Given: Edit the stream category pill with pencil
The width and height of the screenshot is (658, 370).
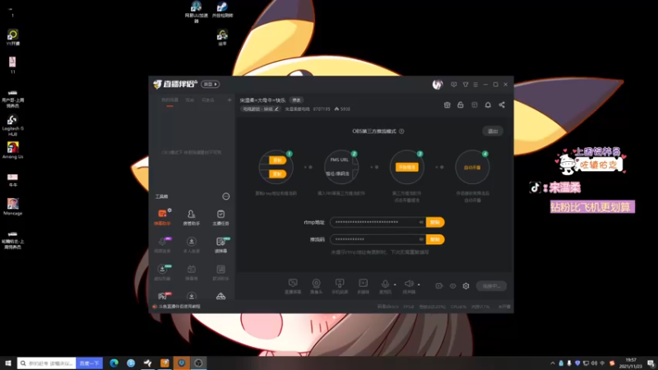Looking at the screenshot, I should [x=260, y=109].
